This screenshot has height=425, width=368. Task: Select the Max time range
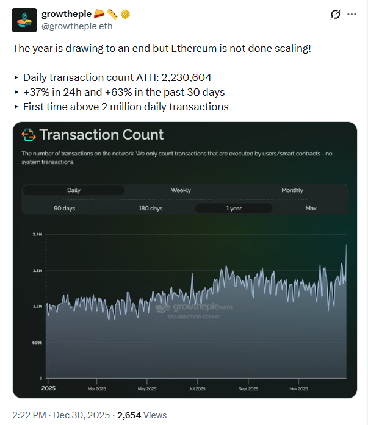tap(311, 209)
